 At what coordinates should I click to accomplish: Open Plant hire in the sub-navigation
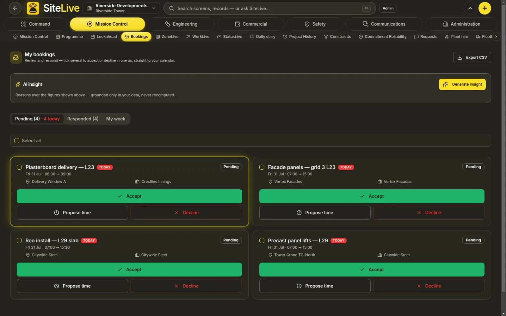457,37
